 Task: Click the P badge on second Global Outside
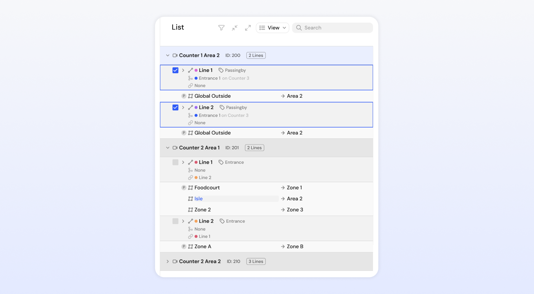[x=184, y=133]
